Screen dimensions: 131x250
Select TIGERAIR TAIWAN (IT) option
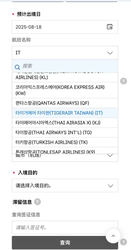pos(65,113)
